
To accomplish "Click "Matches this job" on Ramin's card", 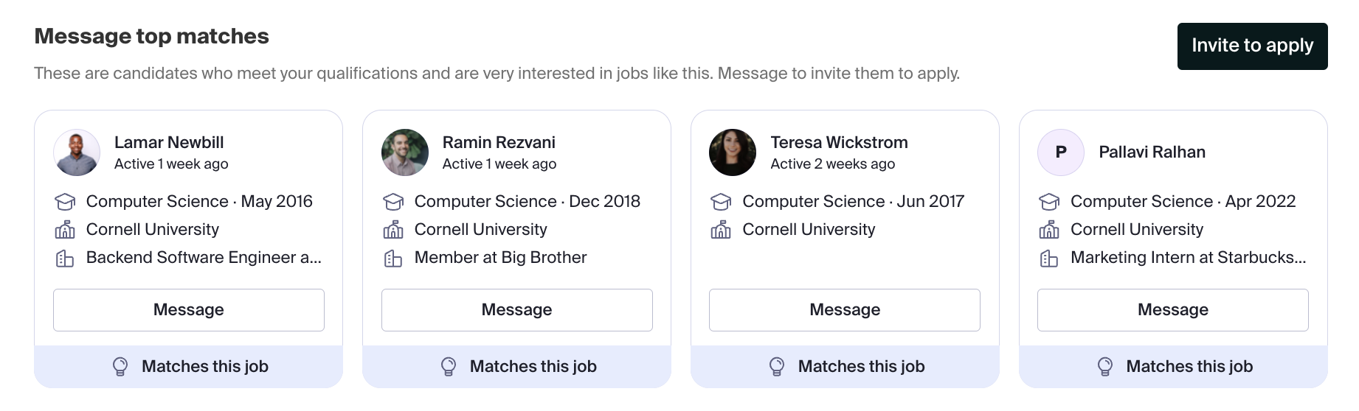I will tap(533, 366).
